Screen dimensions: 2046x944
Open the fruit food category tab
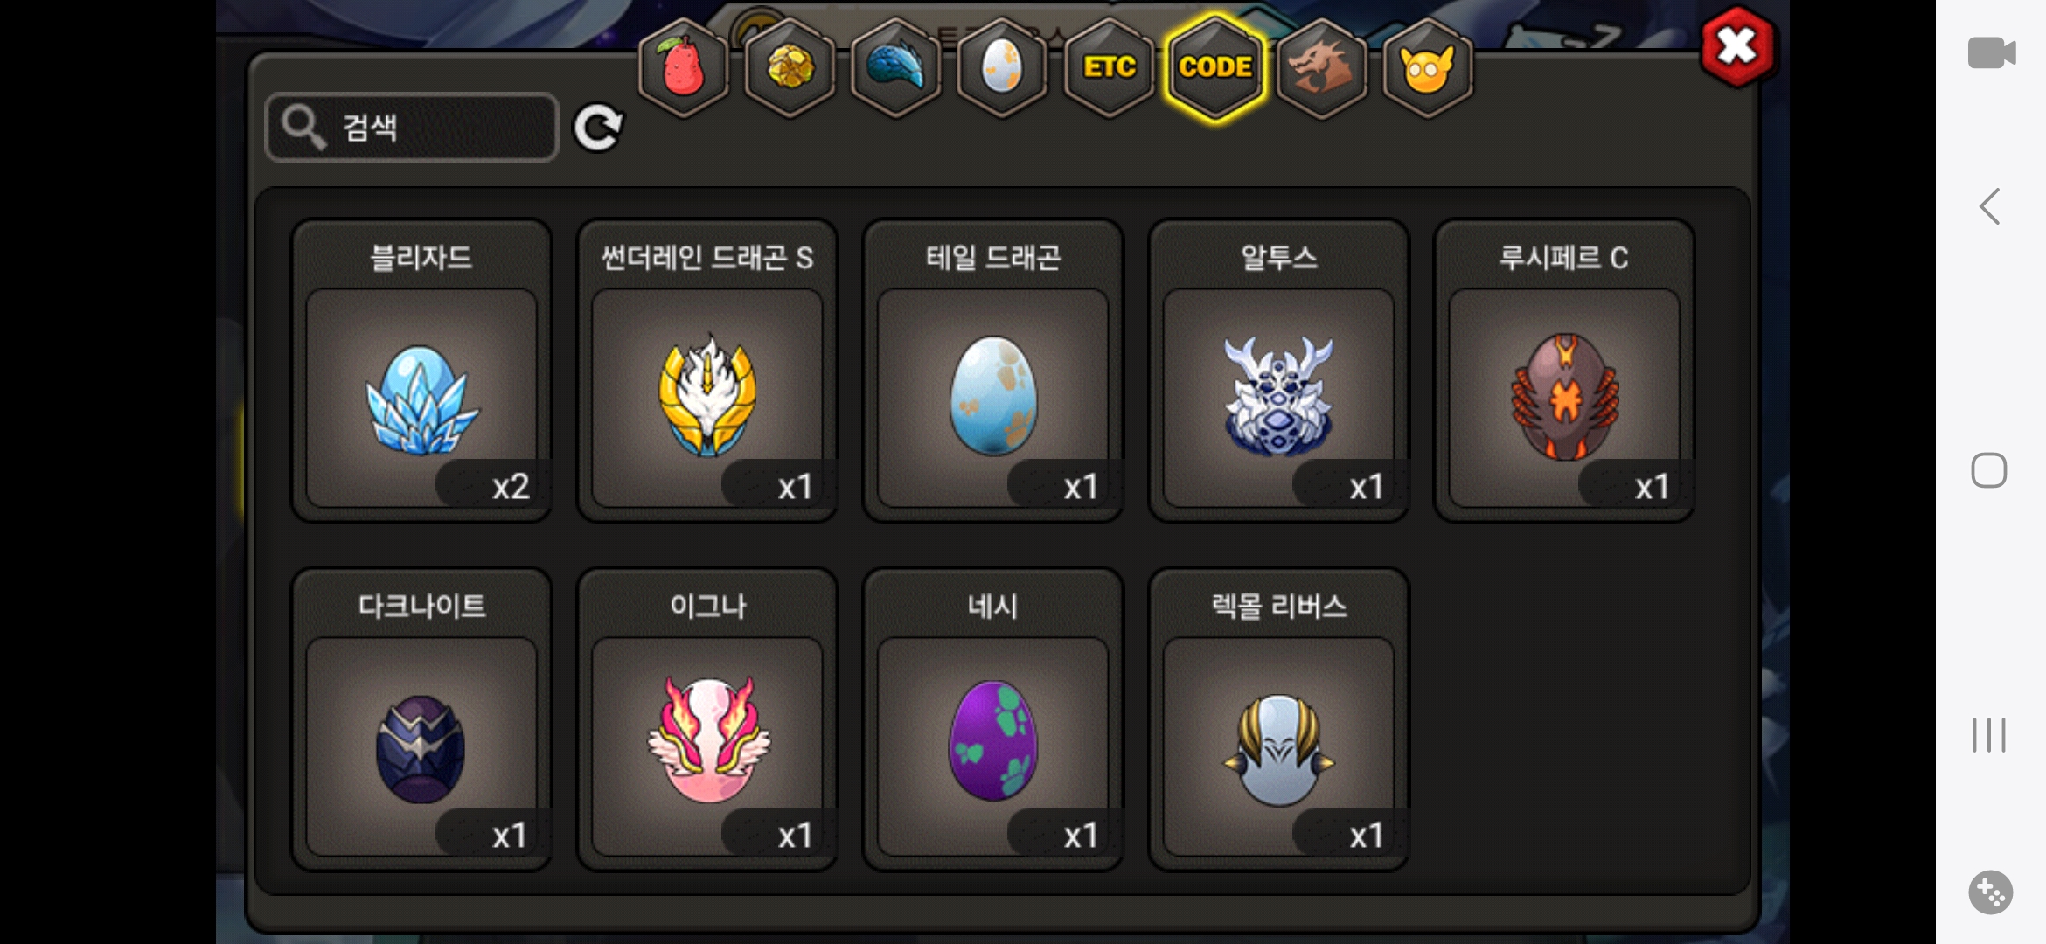683,67
